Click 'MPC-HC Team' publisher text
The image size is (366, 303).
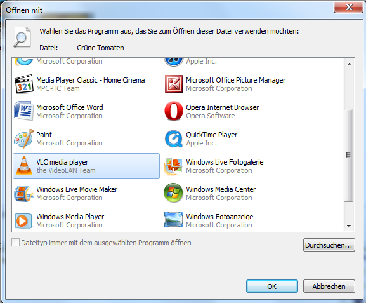coord(58,88)
